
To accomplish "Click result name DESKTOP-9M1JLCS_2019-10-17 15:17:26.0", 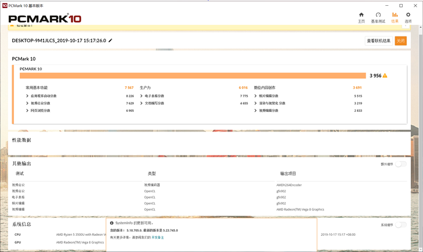I will click(x=59, y=41).
